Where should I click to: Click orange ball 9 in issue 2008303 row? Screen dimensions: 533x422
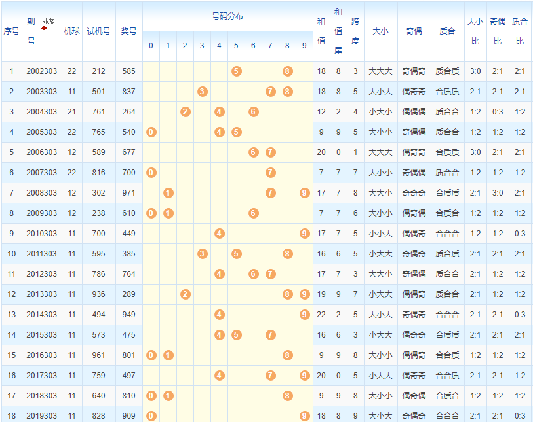tap(304, 193)
